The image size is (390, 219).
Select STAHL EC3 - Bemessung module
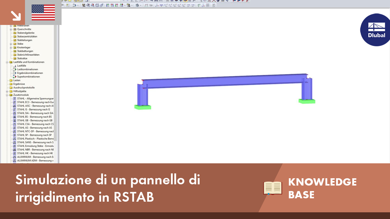(x=36, y=102)
